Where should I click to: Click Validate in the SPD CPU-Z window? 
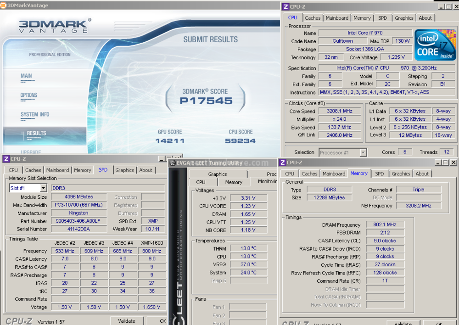tap(127, 321)
